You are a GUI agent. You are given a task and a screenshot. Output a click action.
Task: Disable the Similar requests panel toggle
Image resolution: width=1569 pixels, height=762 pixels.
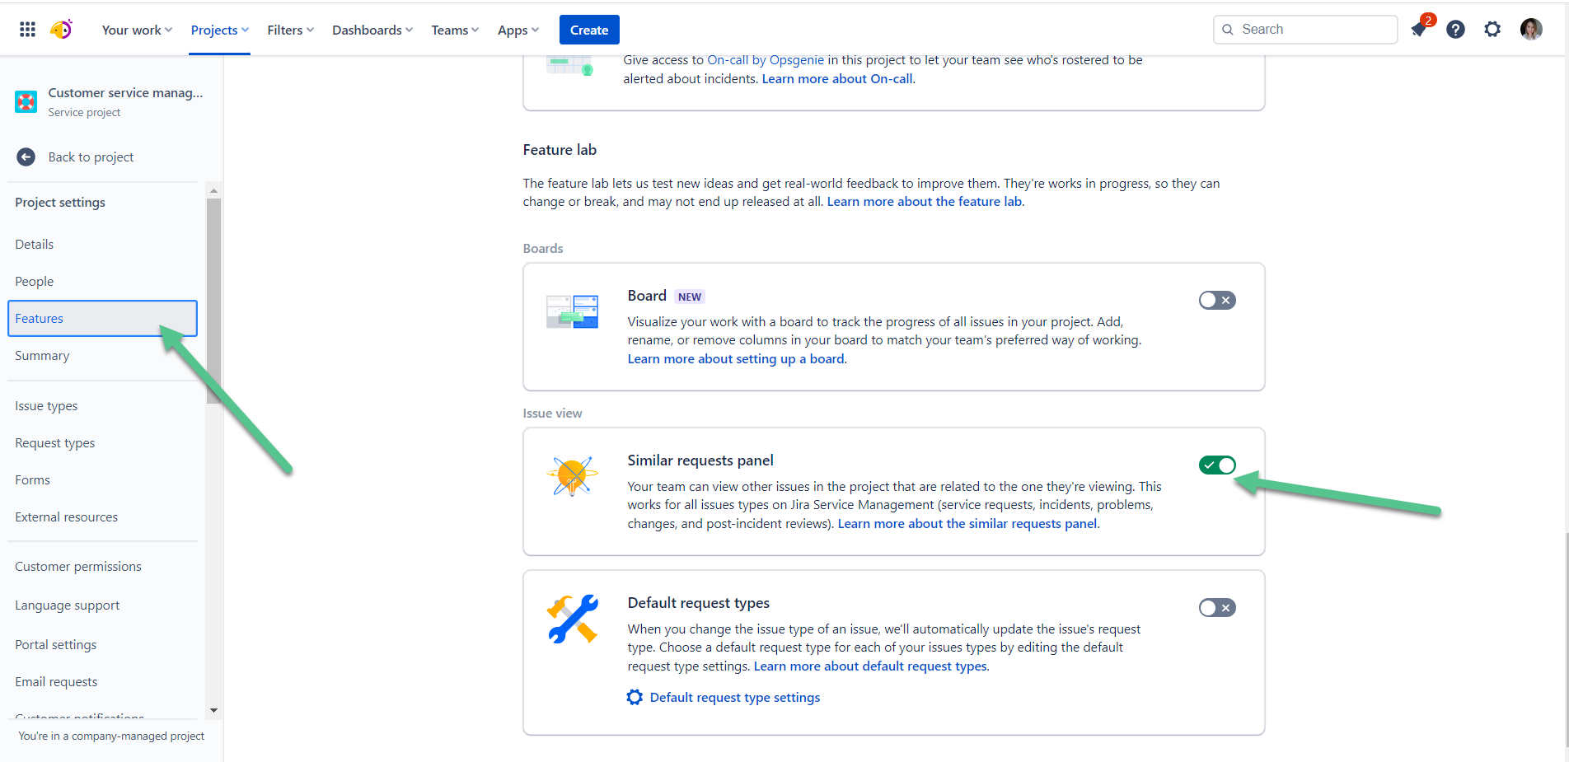tap(1217, 465)
